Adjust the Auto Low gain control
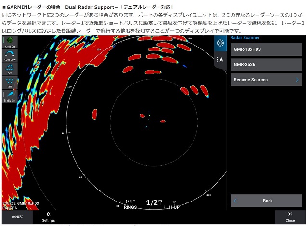 coord(10,56)
